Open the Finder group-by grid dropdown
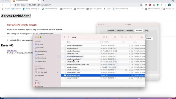 (x=116, y=37)
